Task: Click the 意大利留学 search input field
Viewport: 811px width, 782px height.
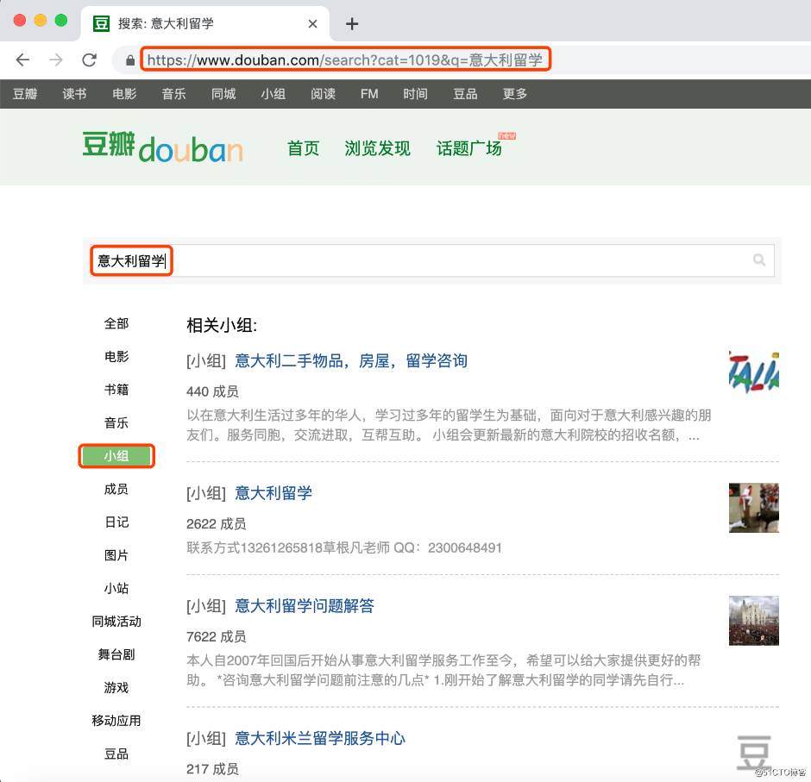Action: (x=431, y=260)
